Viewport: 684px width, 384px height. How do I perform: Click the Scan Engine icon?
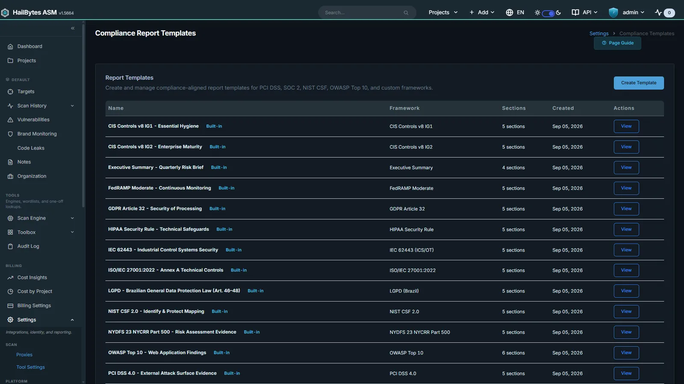[x=10, y=218]
